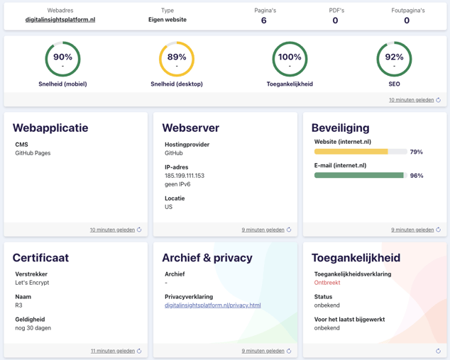
Task: Click the certificate Naam value 'R3'
Action: click(18, 305)
